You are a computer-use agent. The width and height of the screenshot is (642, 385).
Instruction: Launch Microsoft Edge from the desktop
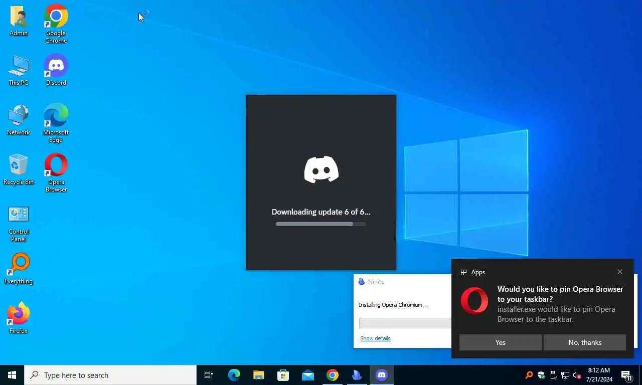[56, 123]
